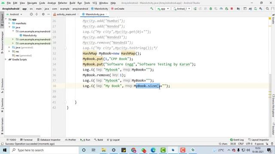Click the UTF-8 encoding status item
The height and width of the screenshot is (154, 275).
[x=249, y=144]
